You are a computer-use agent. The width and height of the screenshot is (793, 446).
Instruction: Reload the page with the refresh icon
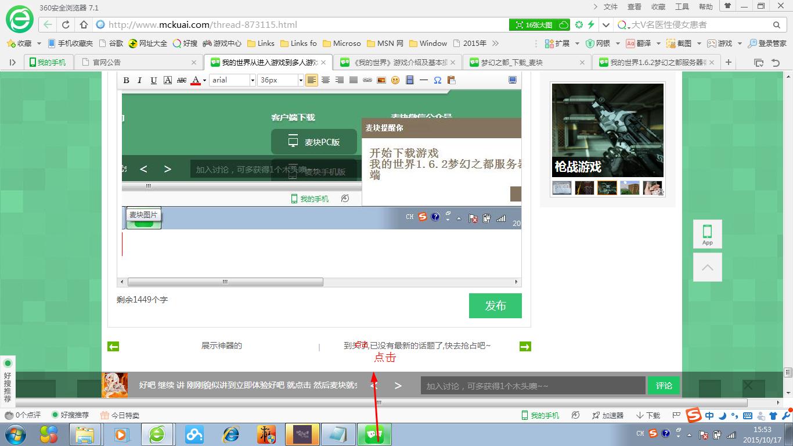(66, 25)
